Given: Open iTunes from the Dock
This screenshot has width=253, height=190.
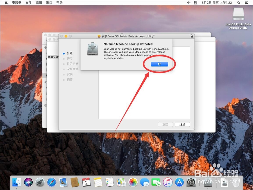Looking at the screenshot, I should [168, 182].
